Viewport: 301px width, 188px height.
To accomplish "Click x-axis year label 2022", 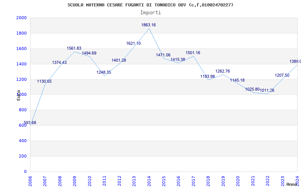I will (x=268, y=181).
